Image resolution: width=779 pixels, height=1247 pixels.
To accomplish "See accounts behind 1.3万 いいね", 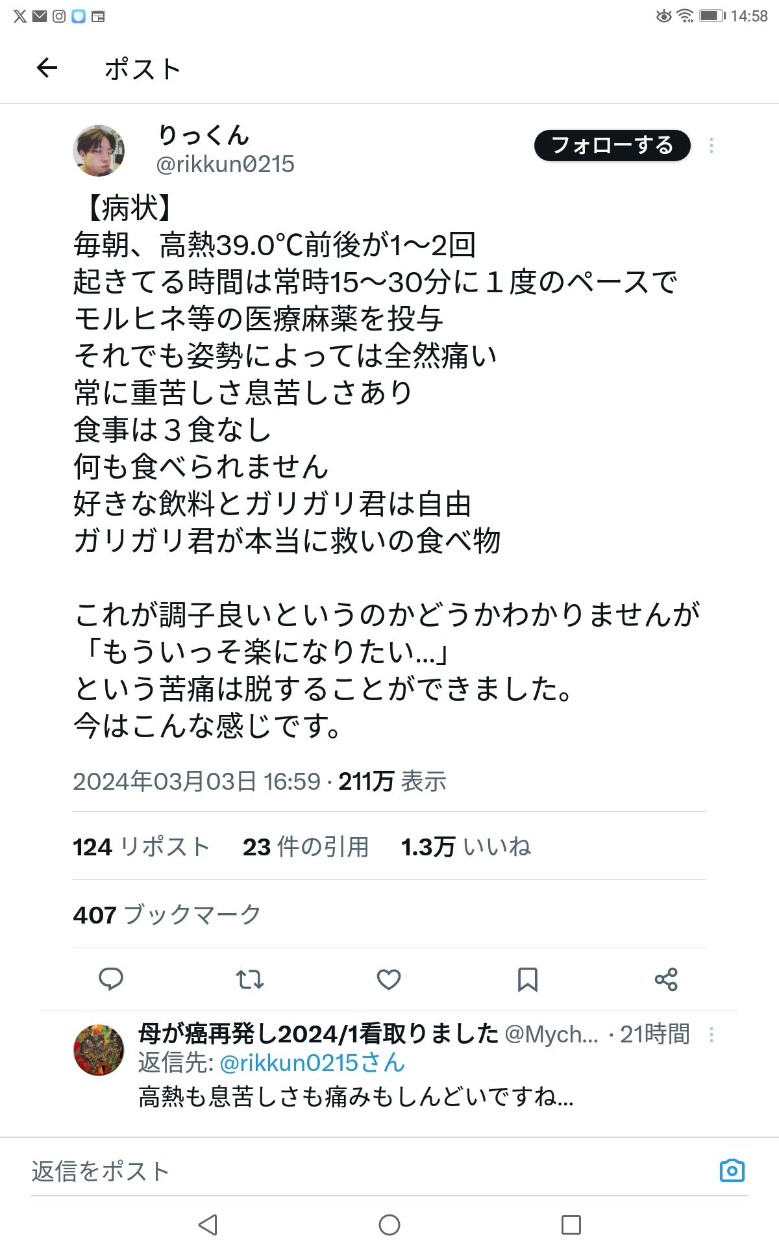I will tap(465, 846).
